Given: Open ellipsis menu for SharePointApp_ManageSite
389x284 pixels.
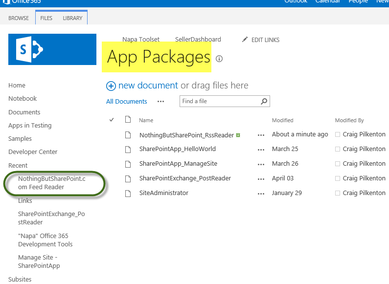Looking at the screenshot, I should [x=261, y=165].
